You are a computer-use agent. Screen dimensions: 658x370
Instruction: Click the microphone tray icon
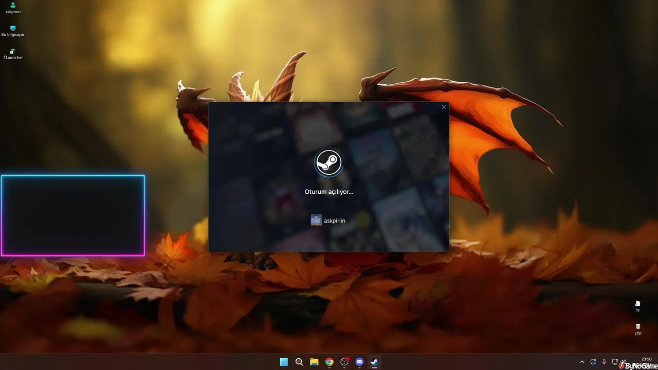[x=604, y=362]
